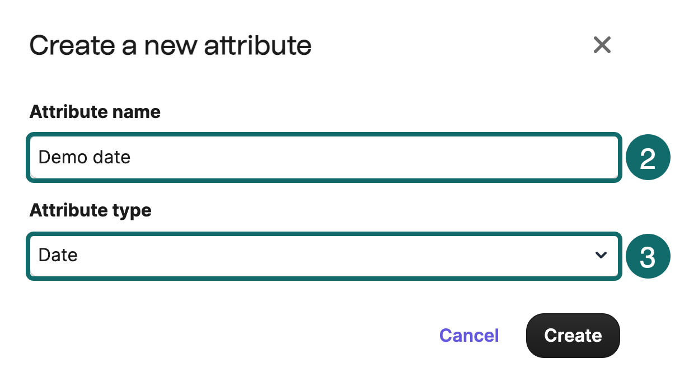This screenshot has width=675, height=377.
Task: Click inside the Demo date text field
Action: [x=324, y=157]
